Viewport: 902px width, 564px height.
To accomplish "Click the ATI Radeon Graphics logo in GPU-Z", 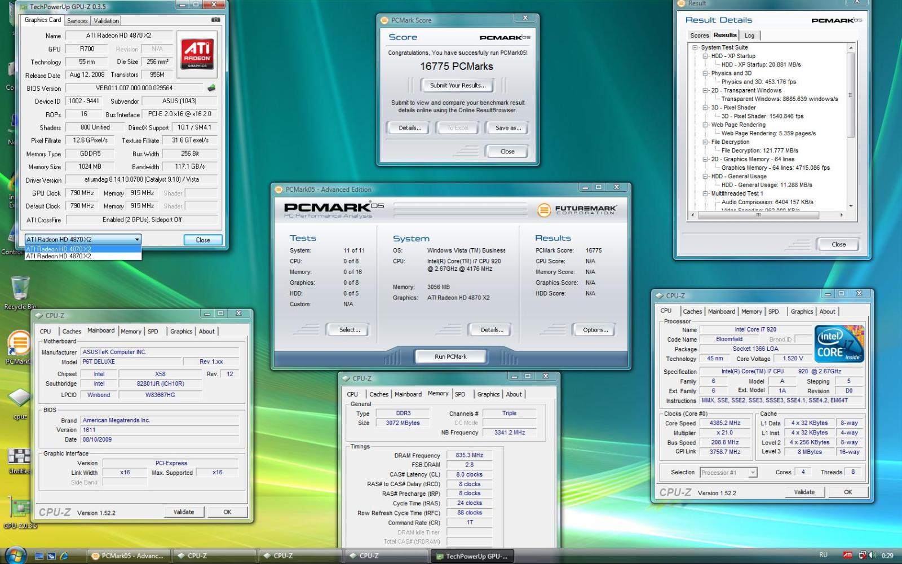I will 197,54.
